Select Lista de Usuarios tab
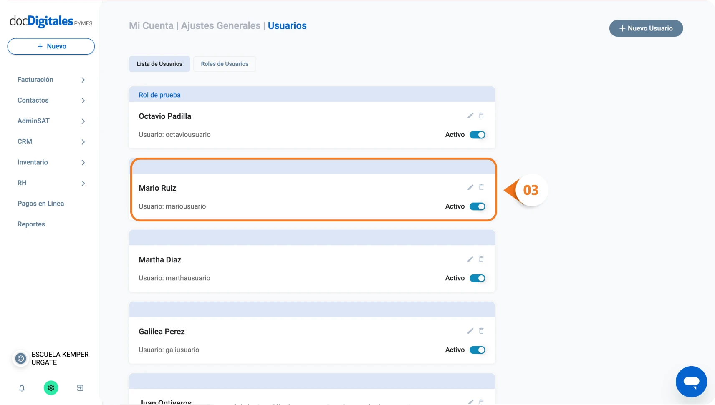 (x=159, y=64)
